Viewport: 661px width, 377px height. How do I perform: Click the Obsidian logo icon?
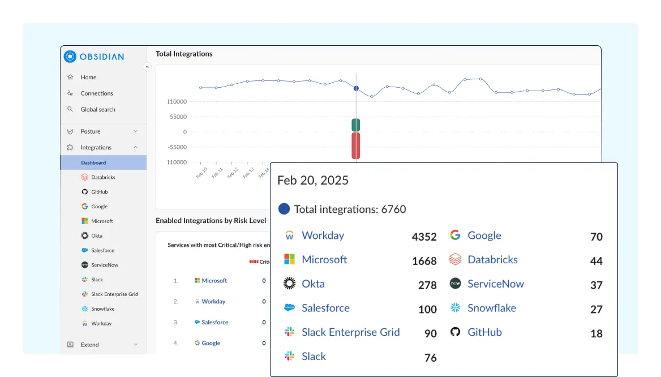coord(70,57)
